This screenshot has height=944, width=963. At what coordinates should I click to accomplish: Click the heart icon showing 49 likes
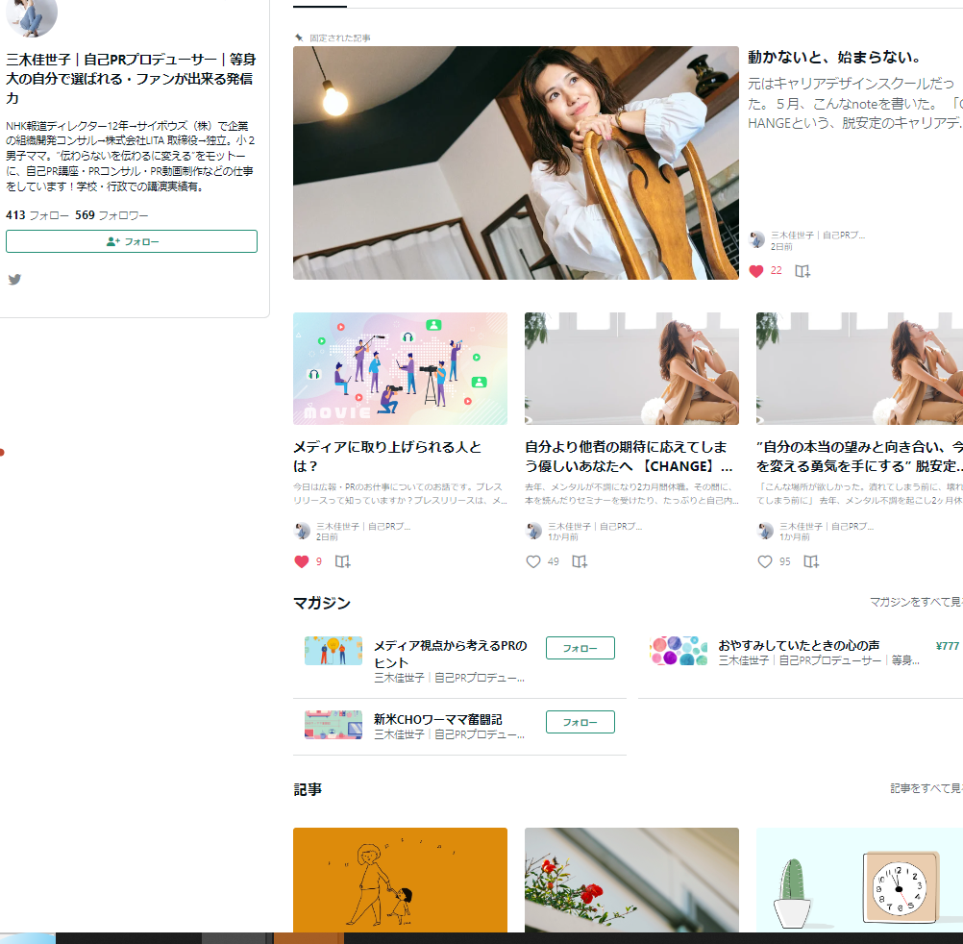(533, 561)
